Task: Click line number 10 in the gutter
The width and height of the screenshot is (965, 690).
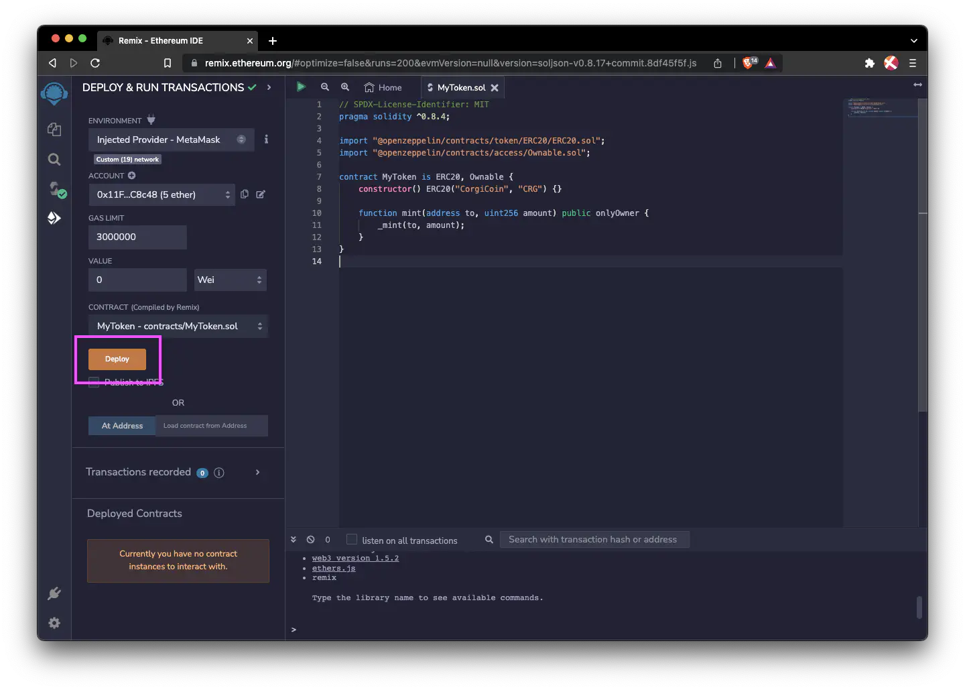Action: pyautogui.click(x=316, y=213)
